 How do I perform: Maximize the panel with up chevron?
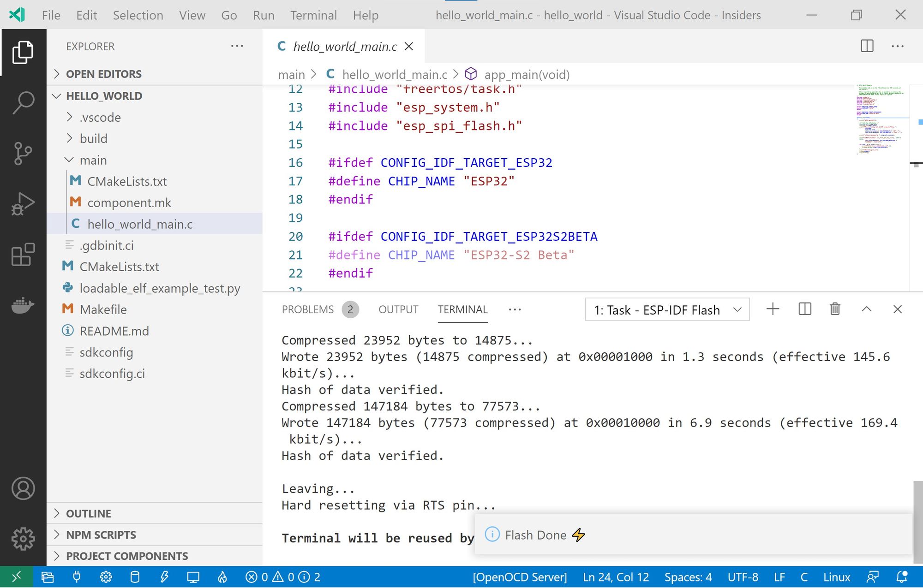coord(866,309)
